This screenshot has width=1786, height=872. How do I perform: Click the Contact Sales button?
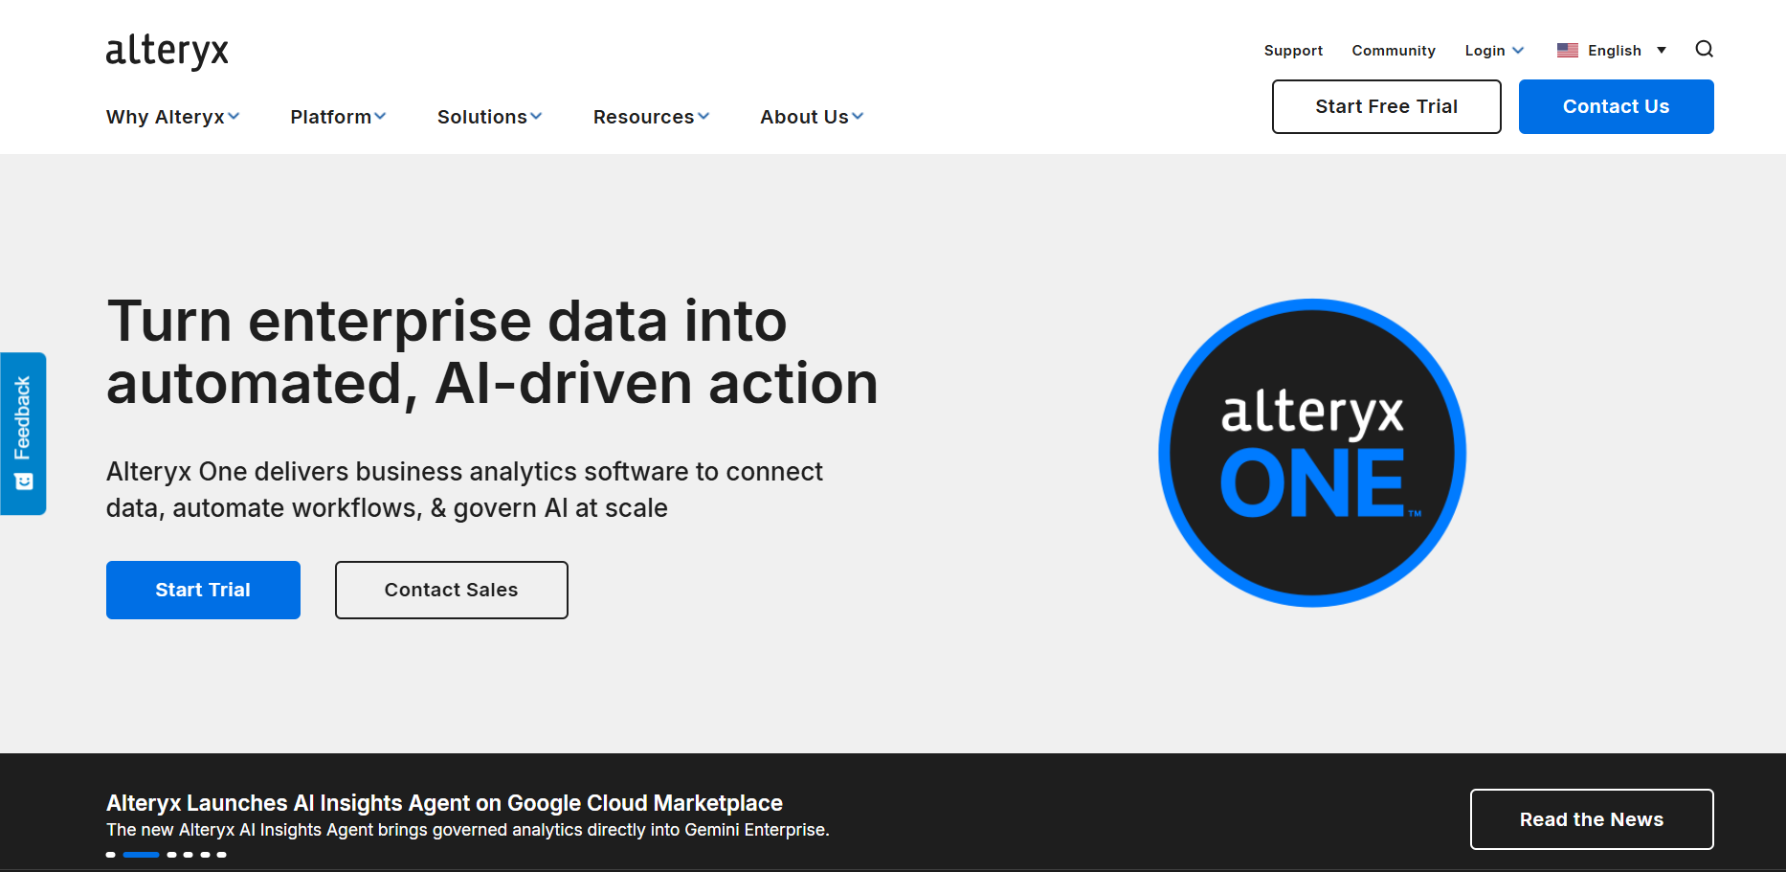pos(451,590)
